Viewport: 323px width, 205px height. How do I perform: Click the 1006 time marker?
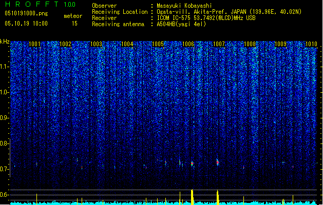tap(188, 44)
